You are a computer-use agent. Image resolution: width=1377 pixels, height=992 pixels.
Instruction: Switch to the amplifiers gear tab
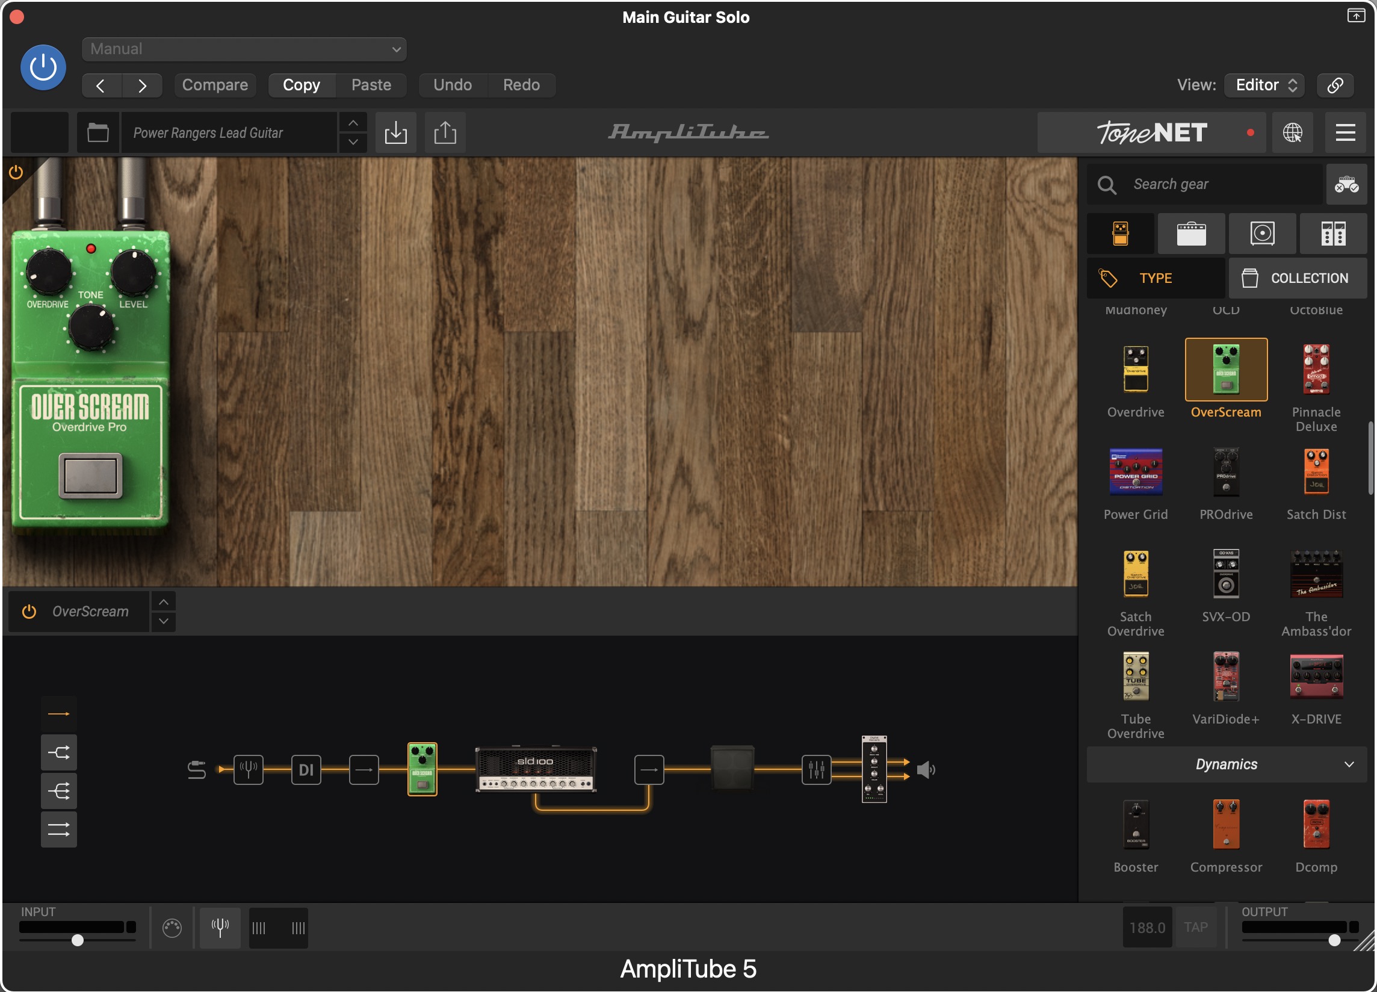[x=1191, y=233]
